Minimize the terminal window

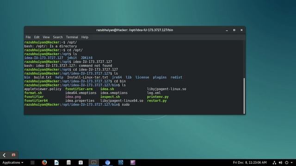tap(227, 30)
